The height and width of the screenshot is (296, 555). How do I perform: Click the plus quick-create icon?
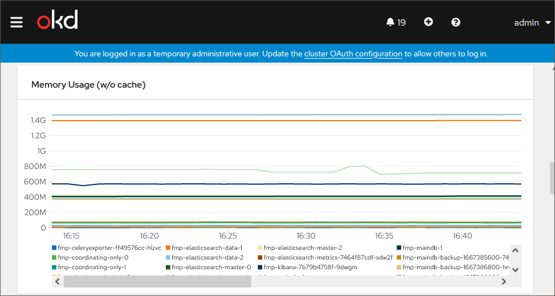[x=429, y=22]
